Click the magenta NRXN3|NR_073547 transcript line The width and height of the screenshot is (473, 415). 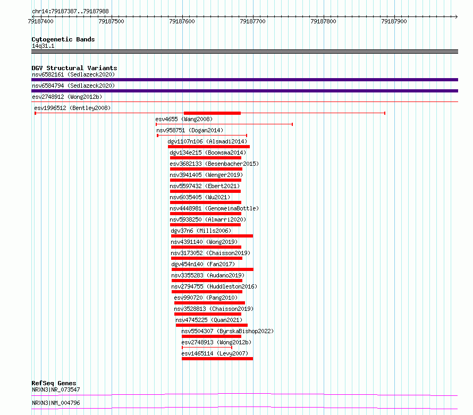tap(244, 394)
